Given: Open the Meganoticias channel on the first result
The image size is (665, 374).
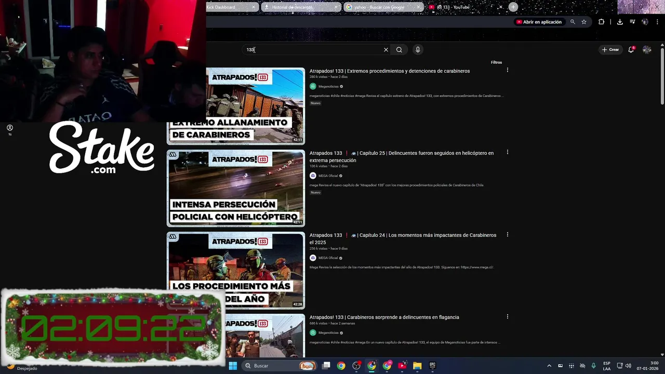Looking at the screenshot, I should (x=328, y=86).
